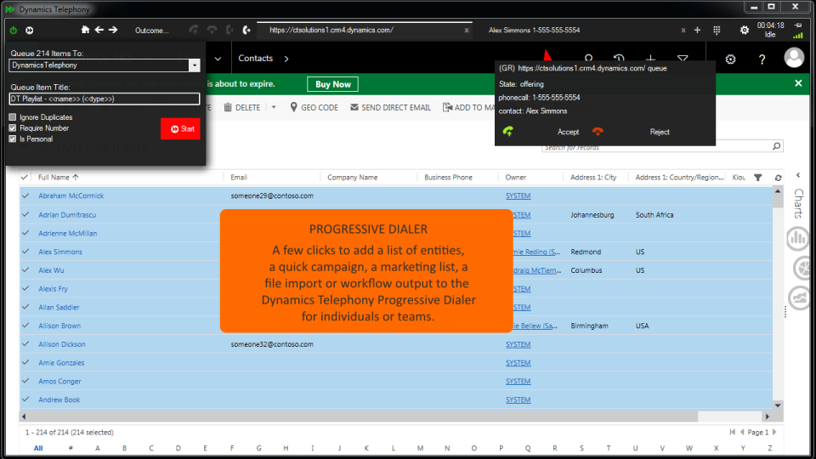Viewport: 816px width, 459px height.
Task: Toggle the select-all checkmark in grid header
Action: click(24, 178)
